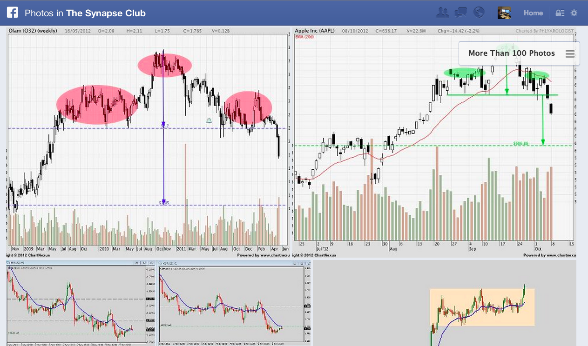
Task: Open the account settings gear icon
Action: pyautogui.click(x=574, y=13)
